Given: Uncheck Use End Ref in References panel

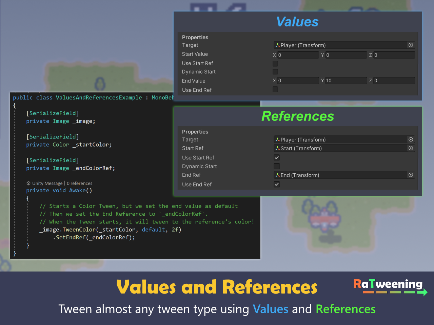Looking at the screenshot, I should pyautogui.click(x=277, y=185).
